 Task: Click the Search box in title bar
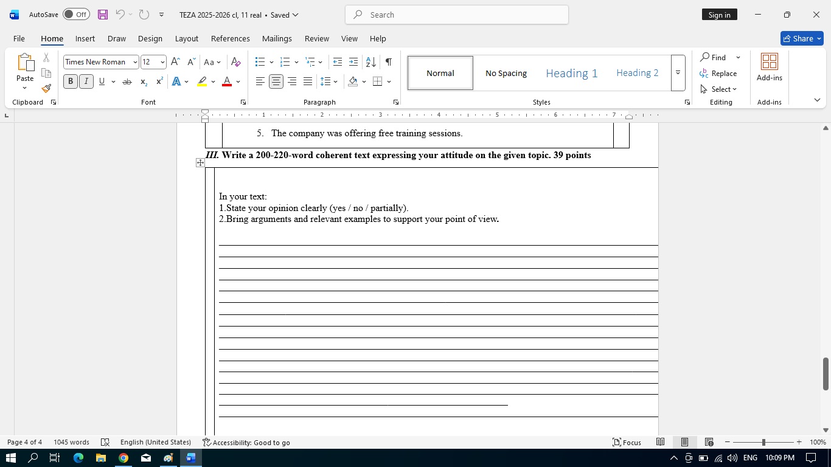[456, 15]
